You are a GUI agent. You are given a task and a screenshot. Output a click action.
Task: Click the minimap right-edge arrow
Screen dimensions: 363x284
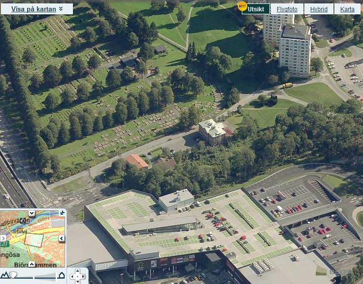[x=62, y=239]
